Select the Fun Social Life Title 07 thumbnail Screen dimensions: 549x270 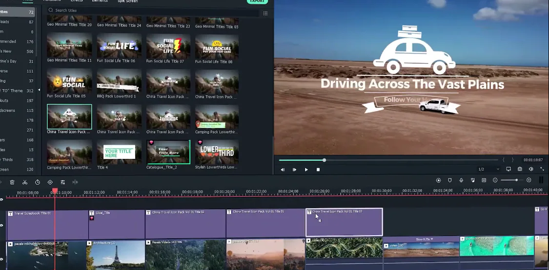point(168,45)
